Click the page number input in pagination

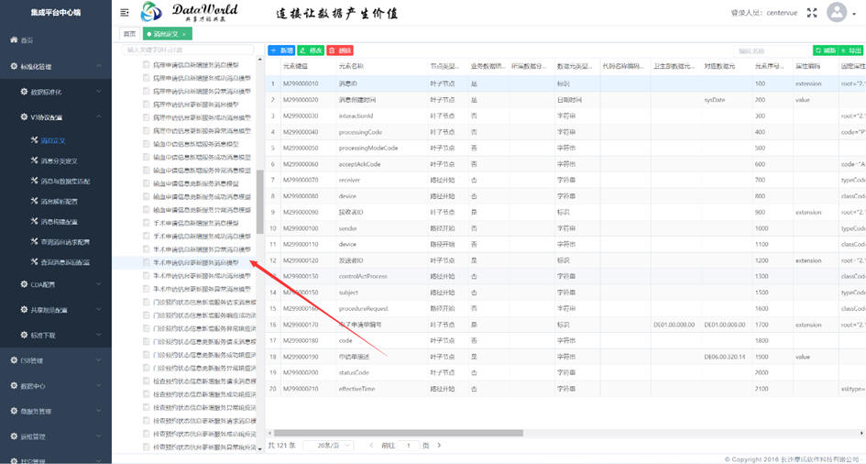point(409,446)
